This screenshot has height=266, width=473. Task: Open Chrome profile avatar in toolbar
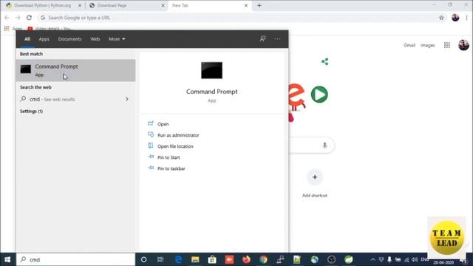click(x=455, y=18)
